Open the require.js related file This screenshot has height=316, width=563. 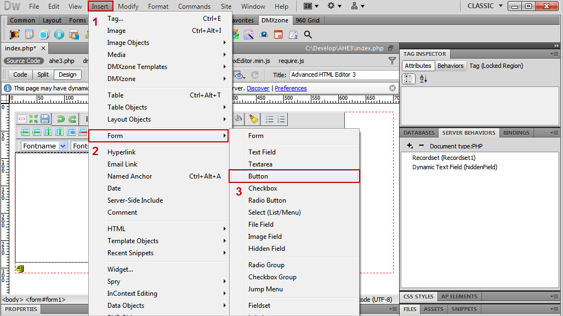tap(291, 61)
